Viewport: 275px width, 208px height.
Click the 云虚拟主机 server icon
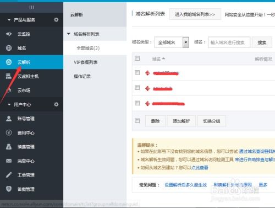[8, 76]
